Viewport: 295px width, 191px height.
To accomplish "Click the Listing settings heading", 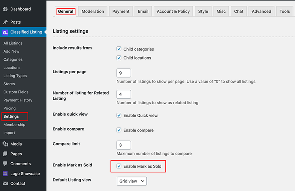I will pyautogui.click(x=71, y=31).
